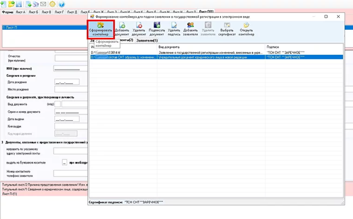Screen dimensions: 353x219
Task: Click the greyed-out Удалить заявителя icon
Action: click(x=208, y=29)
